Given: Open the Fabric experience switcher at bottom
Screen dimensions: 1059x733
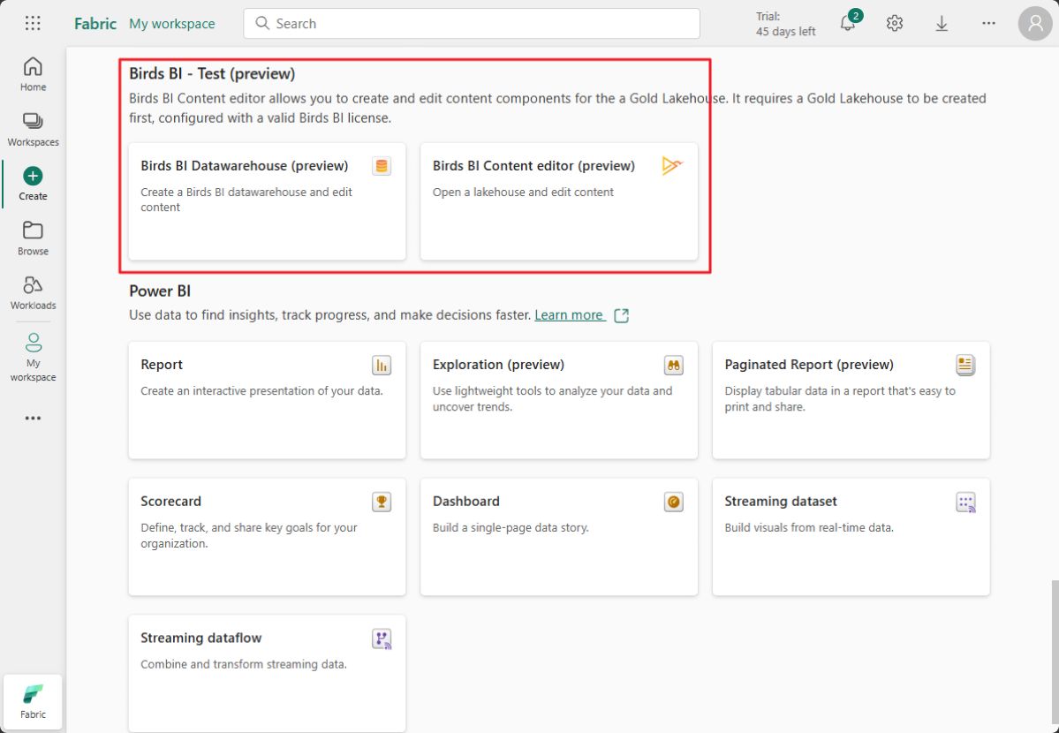Looking at the screenshot, I should coord(33,702).
